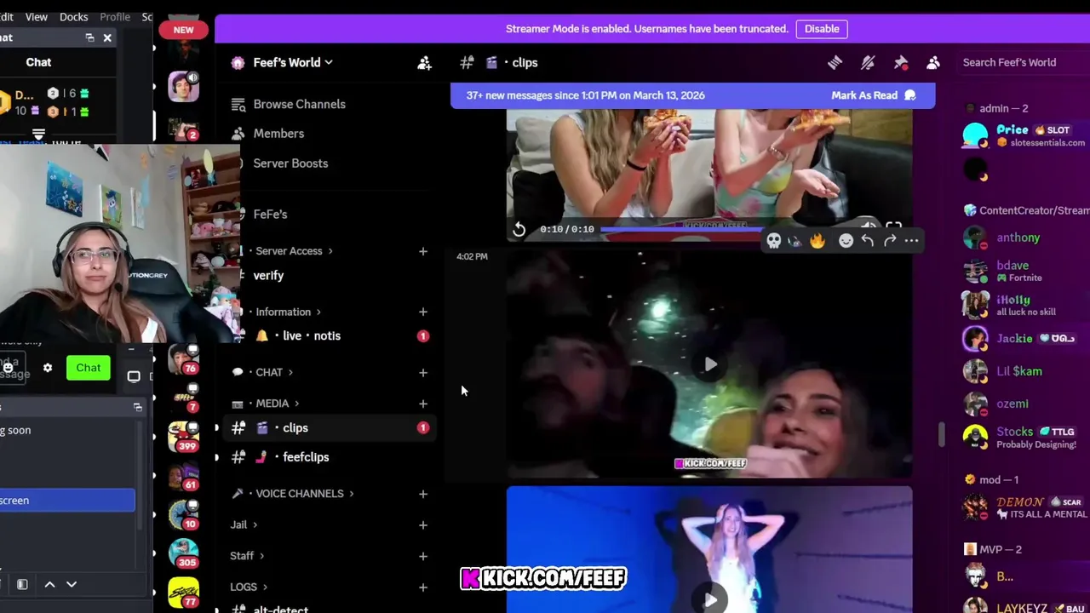The height and width of the screenshot is (613, 1090).
Task: Add a channel to the Staff category
Action: tap(423, 556)
